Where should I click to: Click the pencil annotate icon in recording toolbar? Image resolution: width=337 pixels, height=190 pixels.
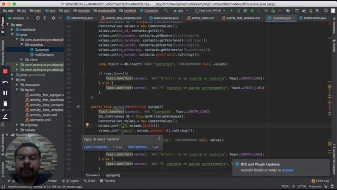pos(5,116)
